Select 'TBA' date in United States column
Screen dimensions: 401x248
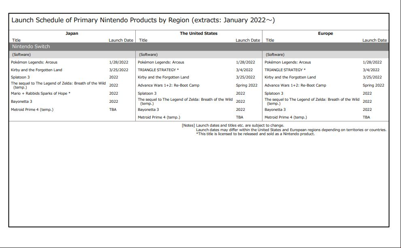(x=240, y=117)
